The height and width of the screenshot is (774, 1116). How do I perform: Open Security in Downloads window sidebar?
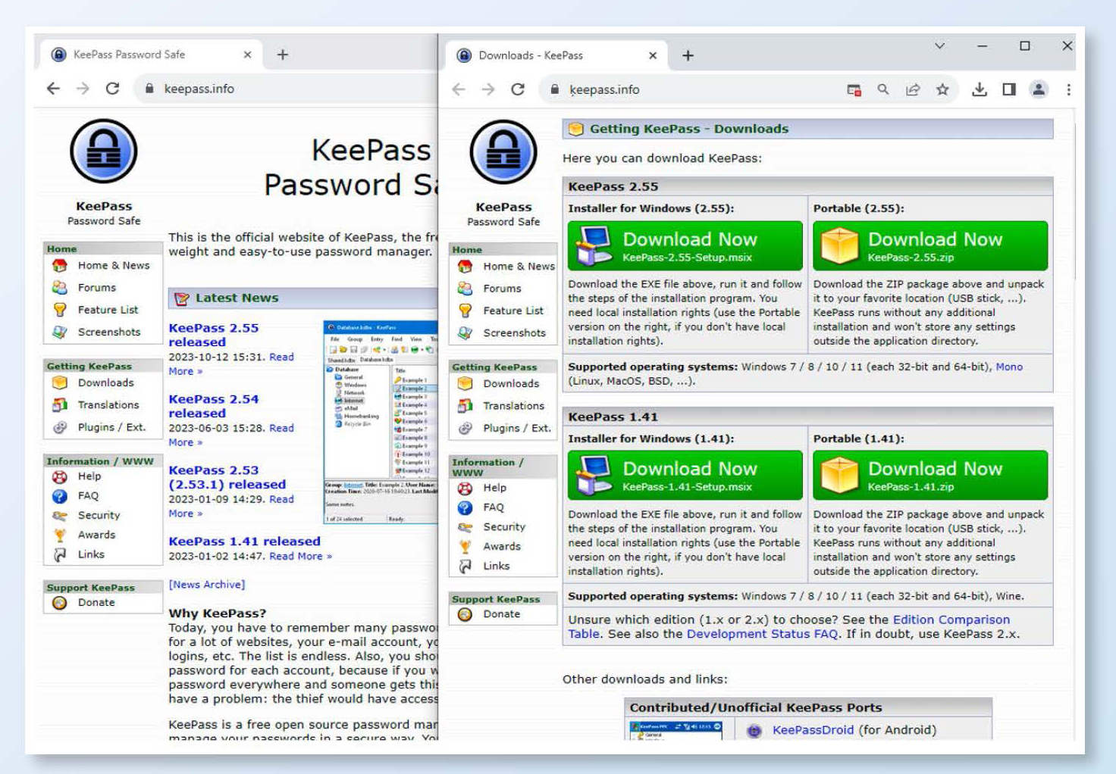pyautogui.click(x=504, y=527)
